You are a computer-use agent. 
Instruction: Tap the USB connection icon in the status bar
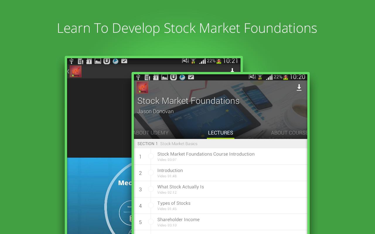(x=139, y=77)
